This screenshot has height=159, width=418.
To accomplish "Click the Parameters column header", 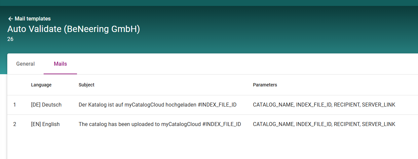I will point(265,85).
